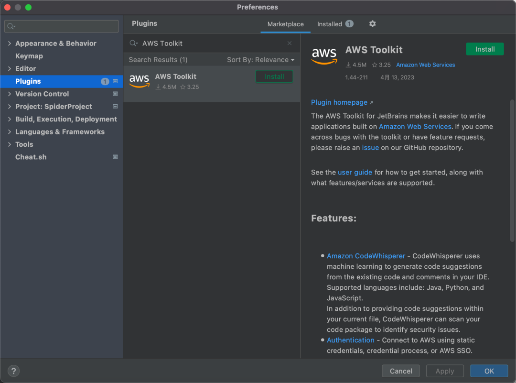516x383 pixels.
Task: Switch to the Installed plugins tab
Action: pos(330,24)
